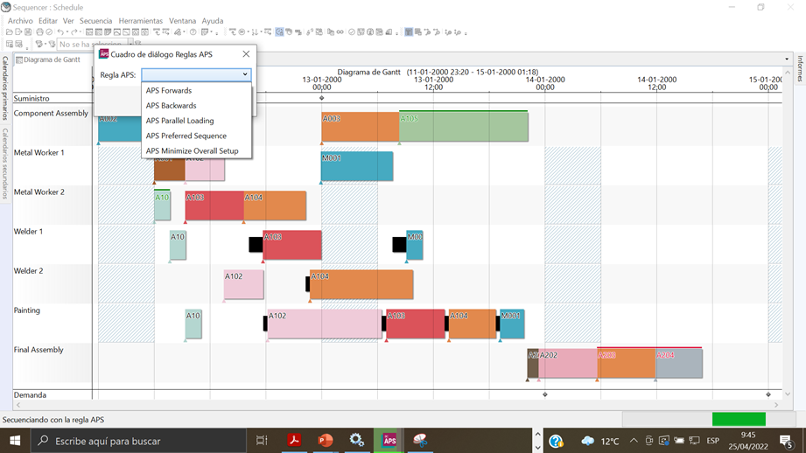Click the Demanda diamond near 15-01-2000

pyautogui.click(x=768, y=394)
